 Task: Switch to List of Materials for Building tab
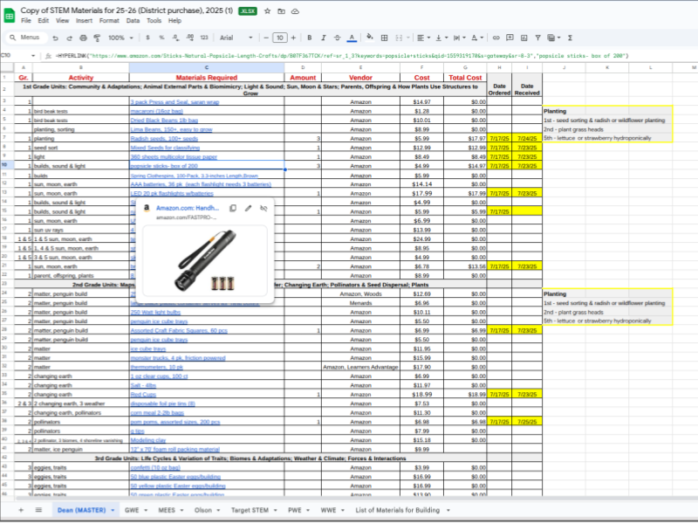pos(397,510)
